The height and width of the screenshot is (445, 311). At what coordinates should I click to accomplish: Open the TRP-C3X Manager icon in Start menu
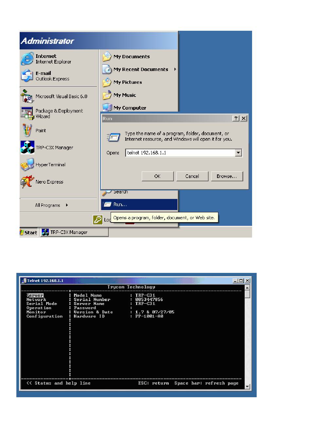[x=27, y=148]
